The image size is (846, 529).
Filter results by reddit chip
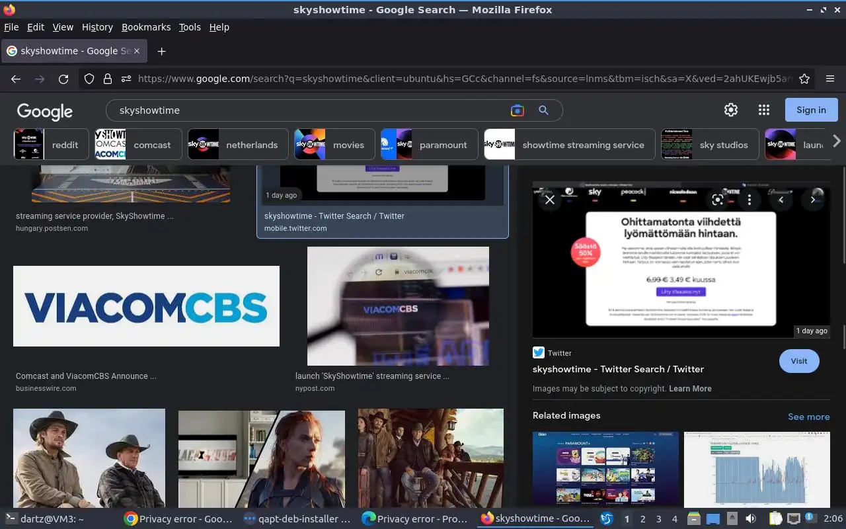[51, 145]
